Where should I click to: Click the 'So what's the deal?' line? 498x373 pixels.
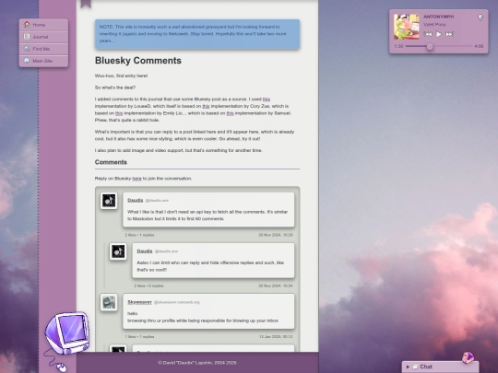115,87
